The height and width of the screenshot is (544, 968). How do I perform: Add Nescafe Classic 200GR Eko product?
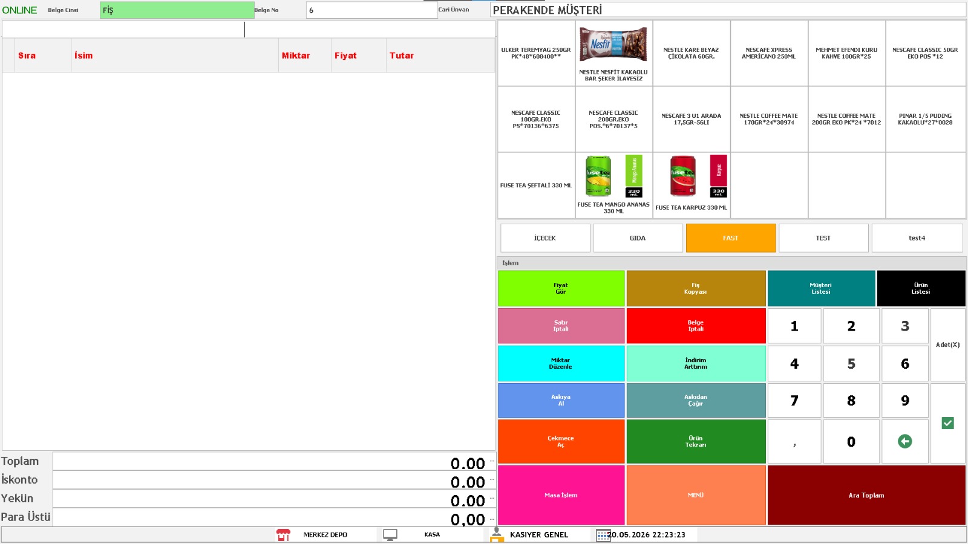coord(613,119)
